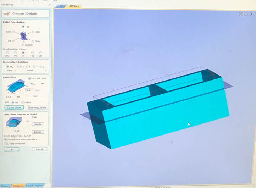Click the third view-direction icon in 3D view
Viewport: 256px width, 188px height.
pyautogui.click(x=251, y=14)
